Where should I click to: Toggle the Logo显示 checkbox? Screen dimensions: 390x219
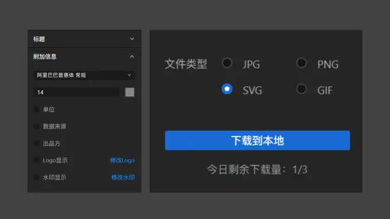pos(36,161)
